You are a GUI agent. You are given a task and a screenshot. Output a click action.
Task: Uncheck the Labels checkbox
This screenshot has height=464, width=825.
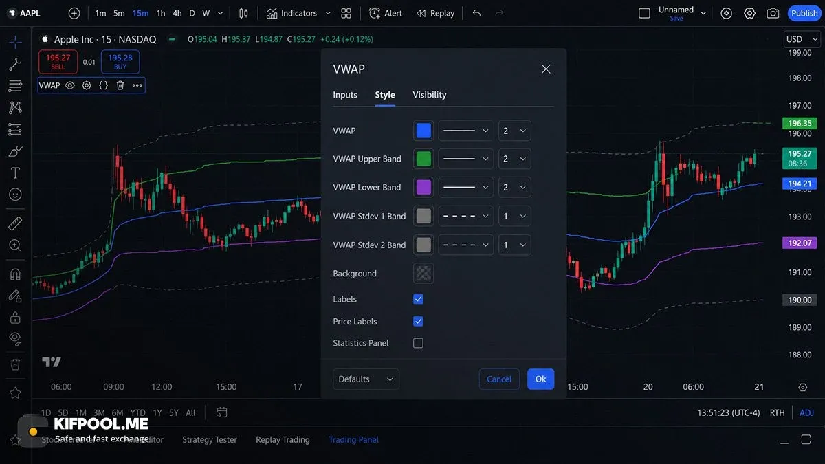point(418,299)
